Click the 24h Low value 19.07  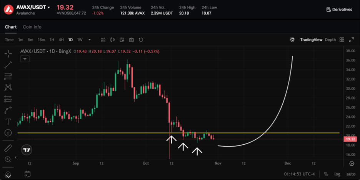point(207,13)
